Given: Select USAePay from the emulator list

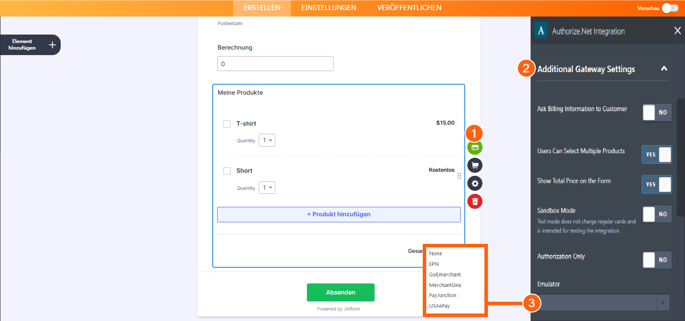Looking at the screenshot, I should 439,305.
